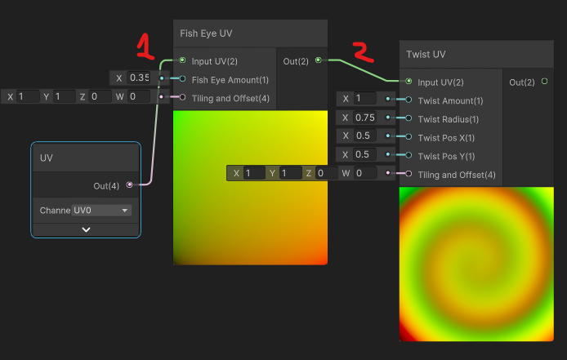Image resolution: width=567 pixels, height=360 pixels.
Task: Click the Fish Eye UV Input UV port
Action: pyautogui.click(x=182, y=60)
